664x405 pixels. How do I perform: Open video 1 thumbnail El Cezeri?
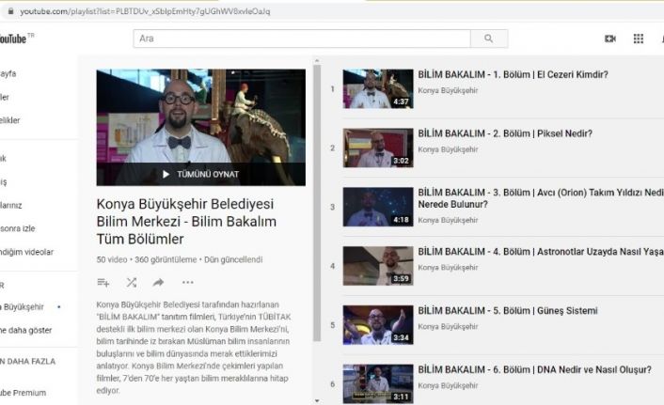(x=377, y=88)
